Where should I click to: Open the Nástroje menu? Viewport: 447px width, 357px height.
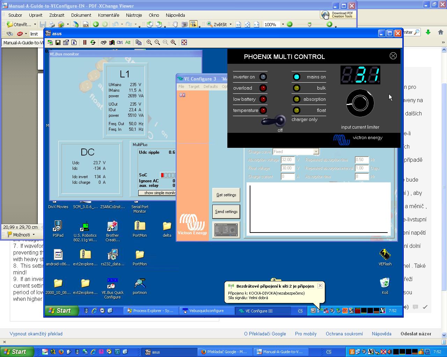coord(134,15)
